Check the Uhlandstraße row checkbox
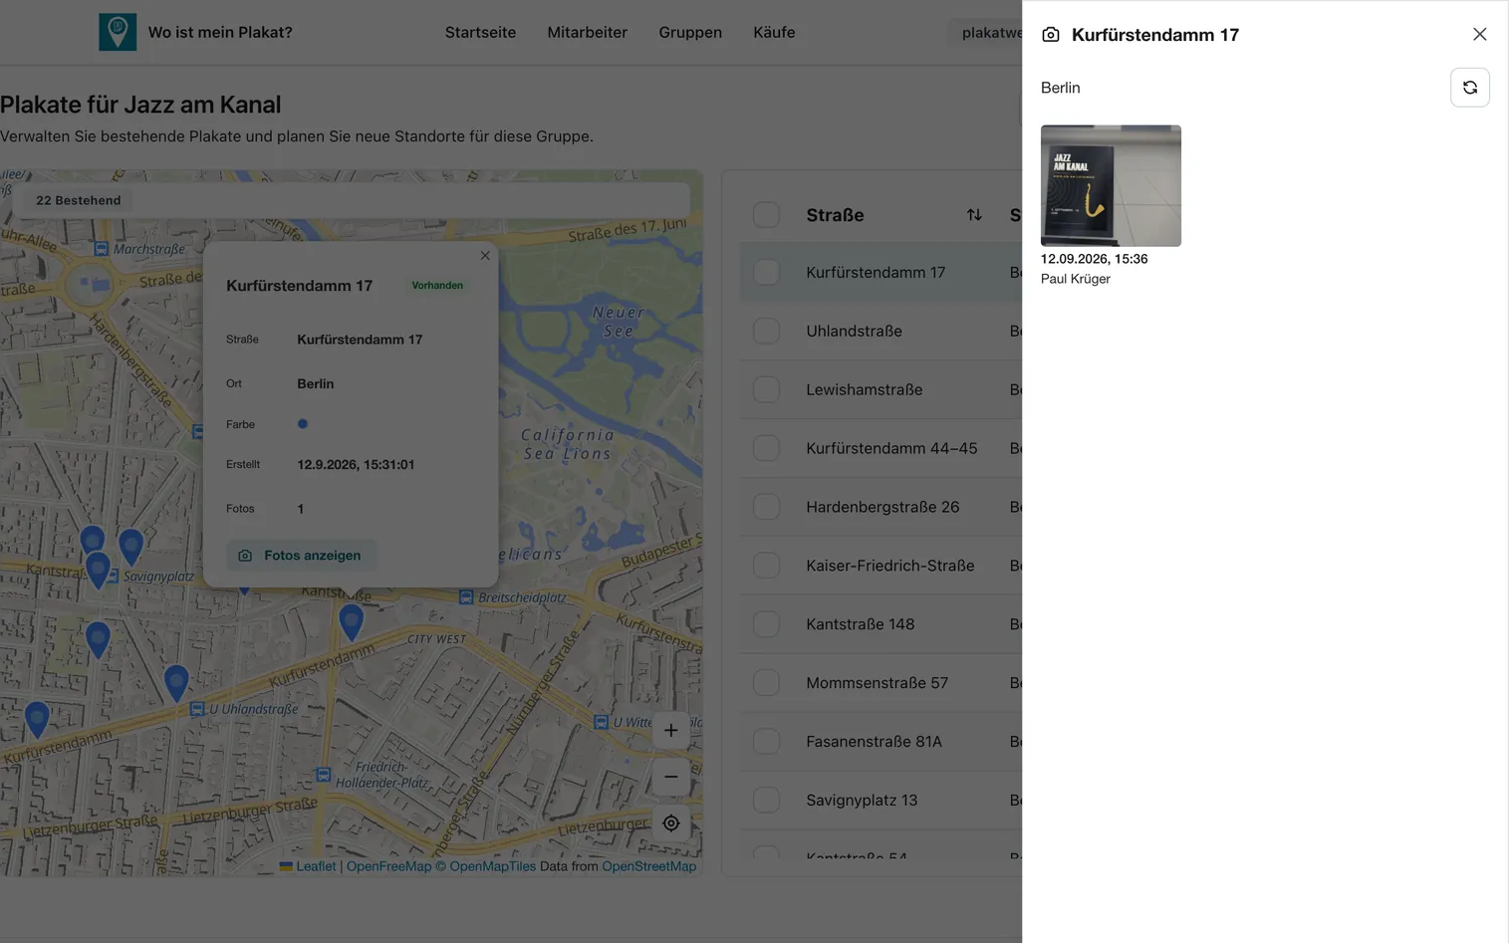 [x=766, y=331]
